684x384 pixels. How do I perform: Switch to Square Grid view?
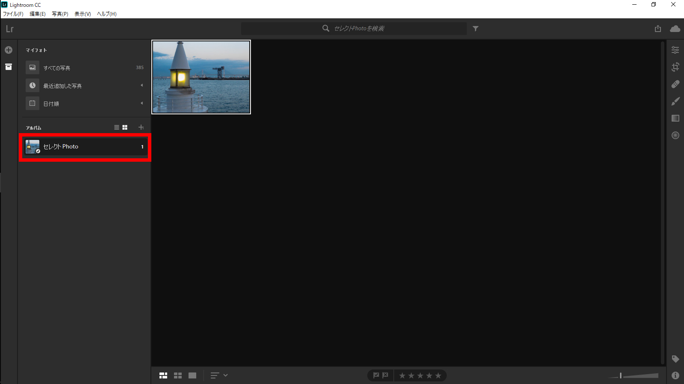coord(178,375)
